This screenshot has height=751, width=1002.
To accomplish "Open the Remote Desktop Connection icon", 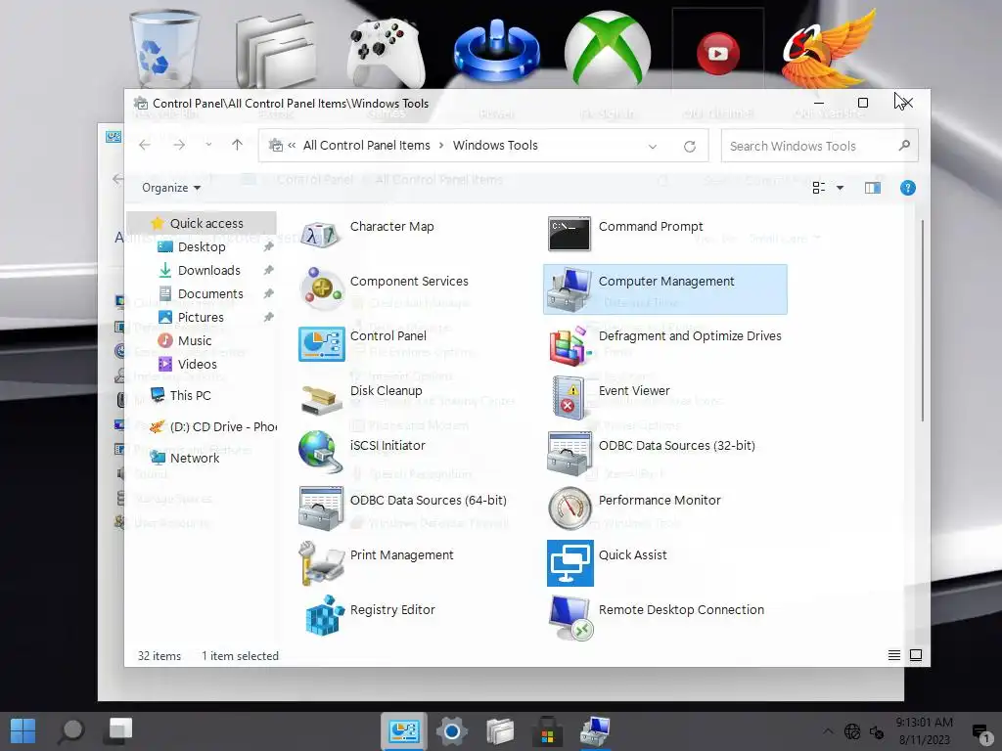I will pyautogui.click(x=570, y=618).
